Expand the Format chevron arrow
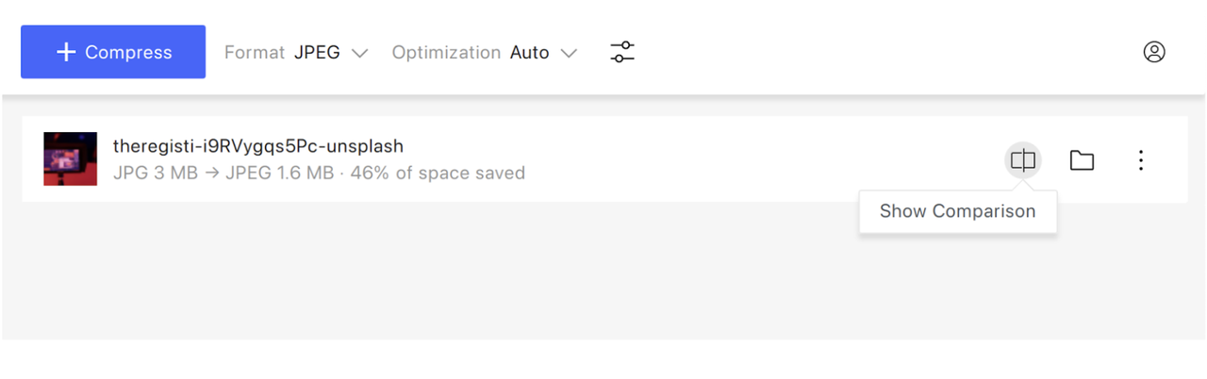 coord(359,53)
